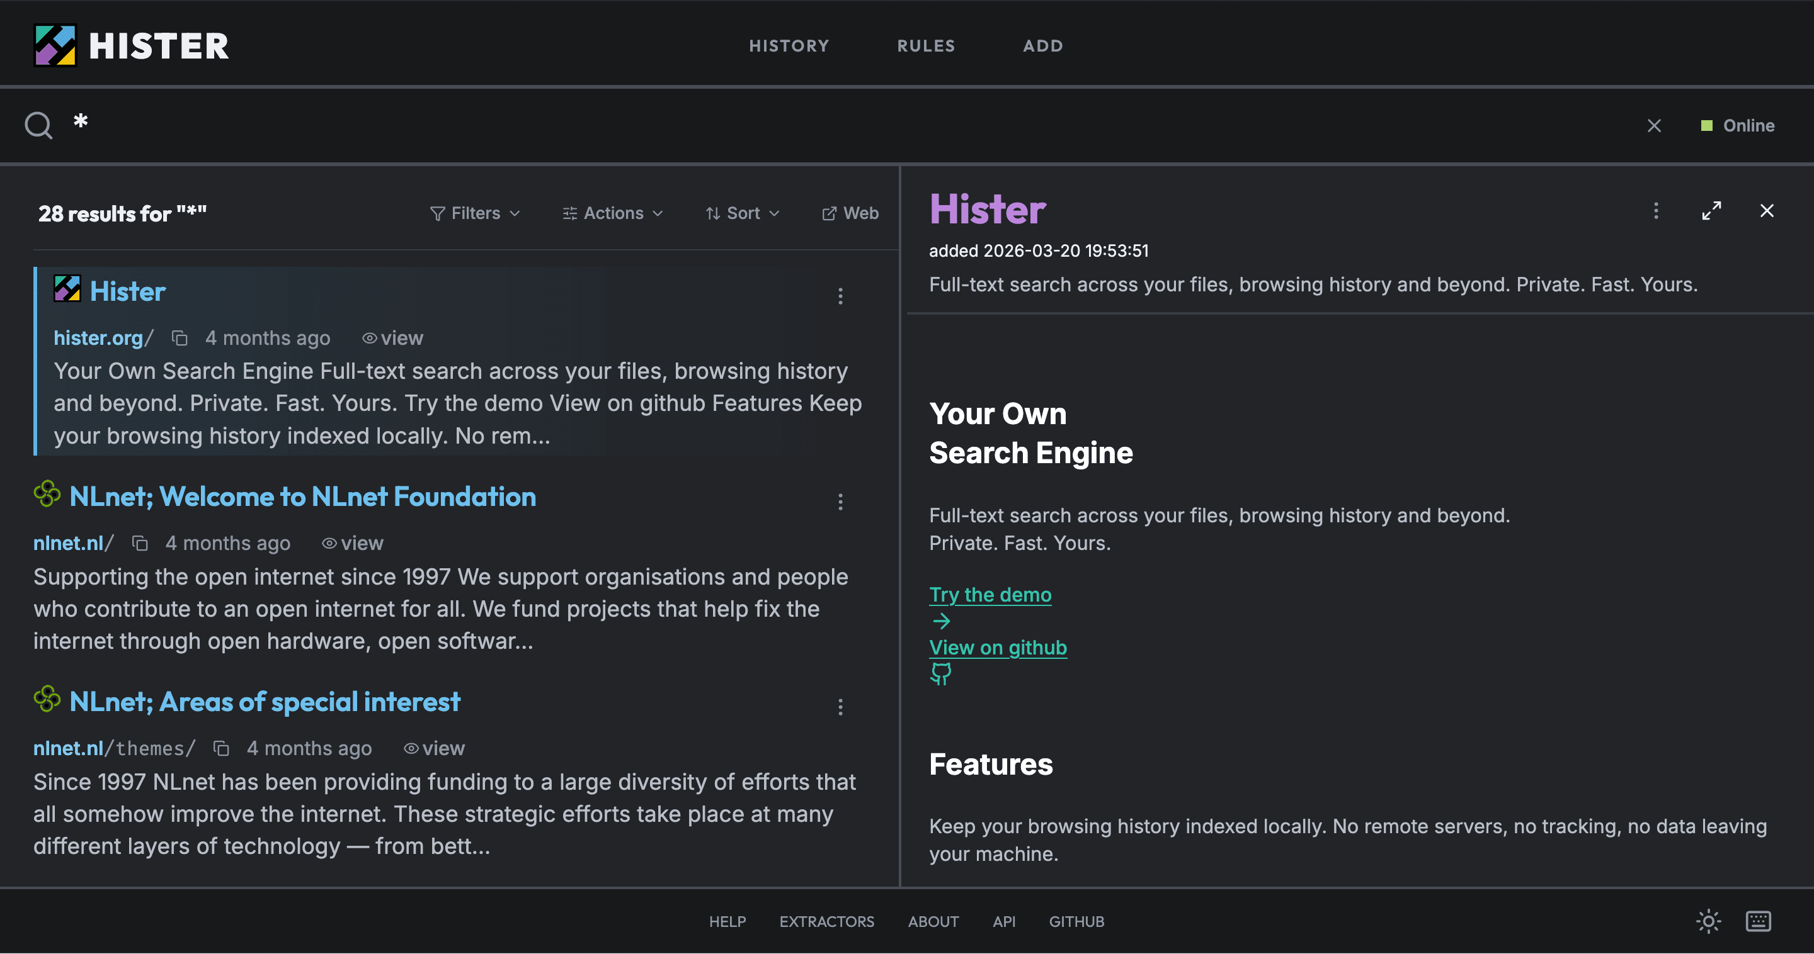Toggle view for the hister.org result
The image size is (1814, 954).
coord(392,339)
